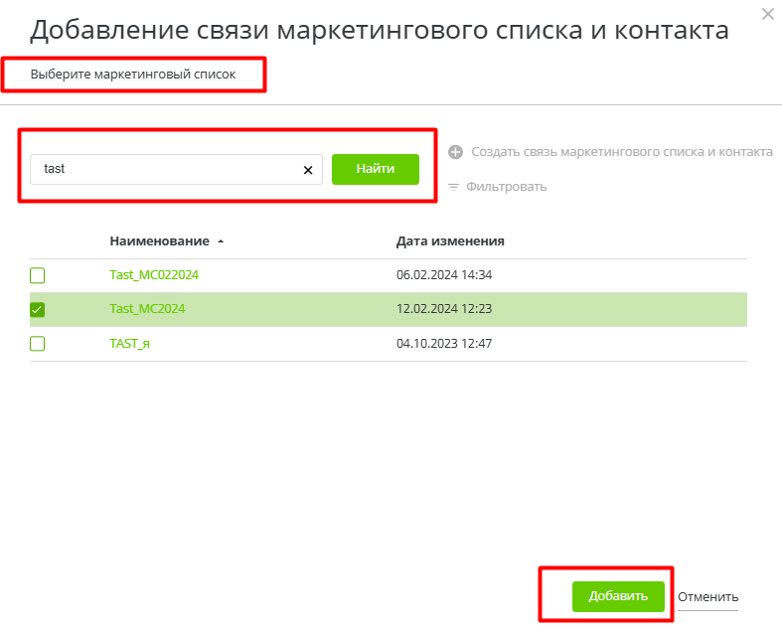Click the 04.10.2023 12:47 date cell
Image resolution: width=782 pixels, height=633 pixels.
[x=444, y=344]
